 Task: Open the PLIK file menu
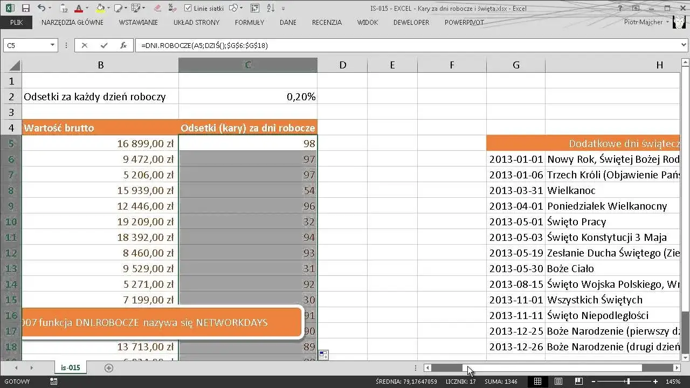point(16,23)
